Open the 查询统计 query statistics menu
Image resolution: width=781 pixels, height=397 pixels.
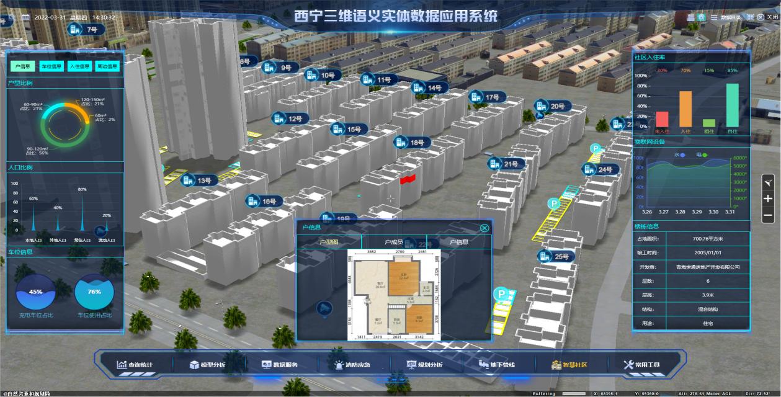tap(135, 365)
